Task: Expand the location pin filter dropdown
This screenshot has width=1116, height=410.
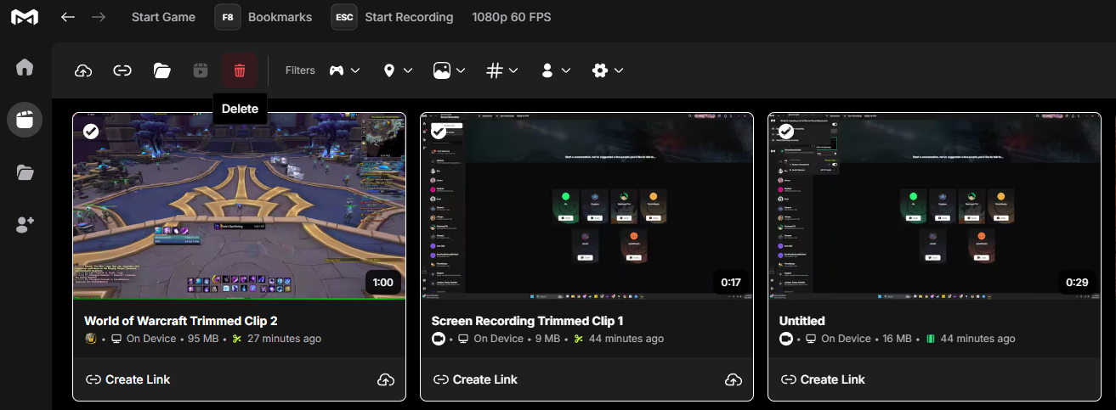Action: pyautogui.click(x=398, y=70)
